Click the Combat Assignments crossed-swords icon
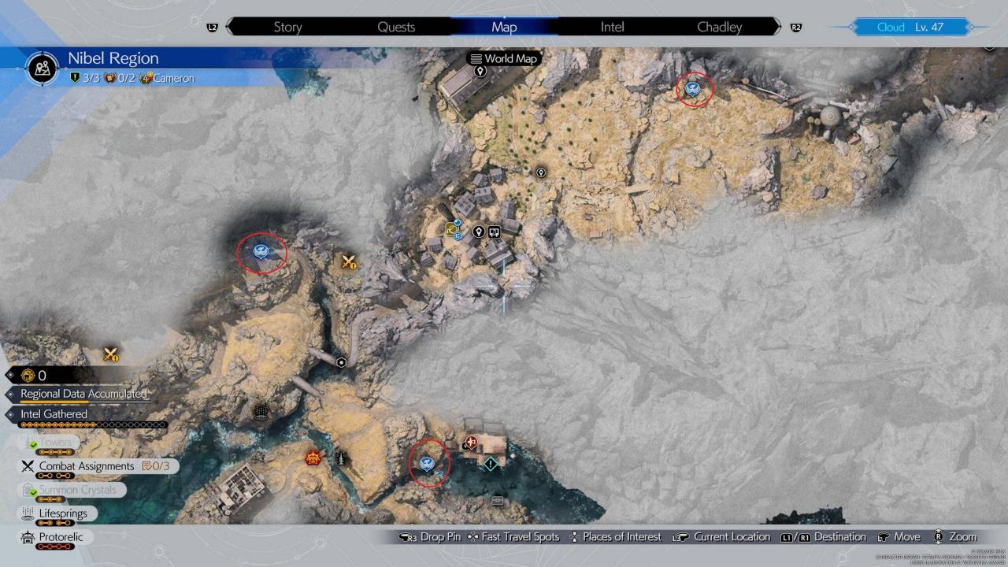The image size is (1008, 567). pyautogui.click(x=28, y=466)
